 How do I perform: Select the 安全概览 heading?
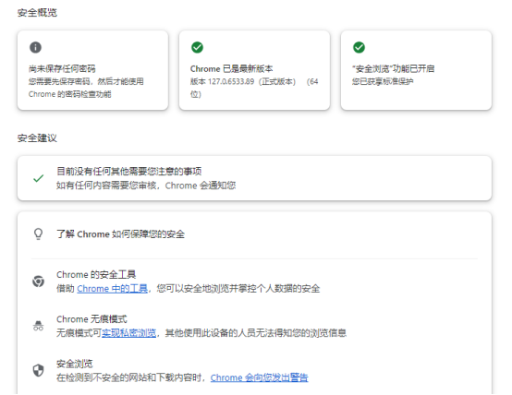(37, 13)
